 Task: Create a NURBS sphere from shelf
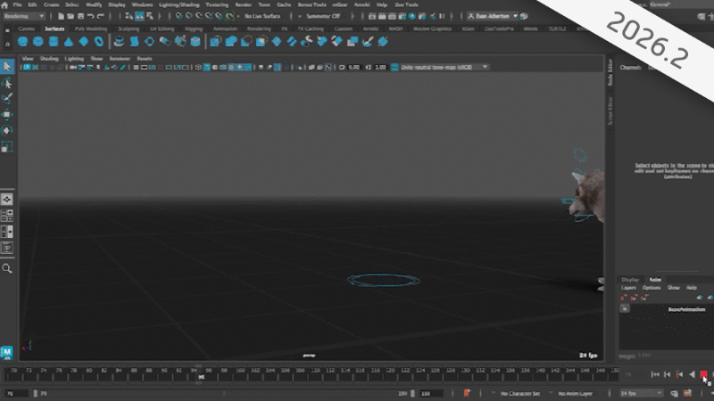pos(22,42)
